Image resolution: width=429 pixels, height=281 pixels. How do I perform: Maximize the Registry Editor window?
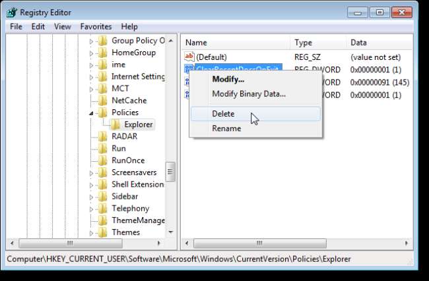[379, 13]
